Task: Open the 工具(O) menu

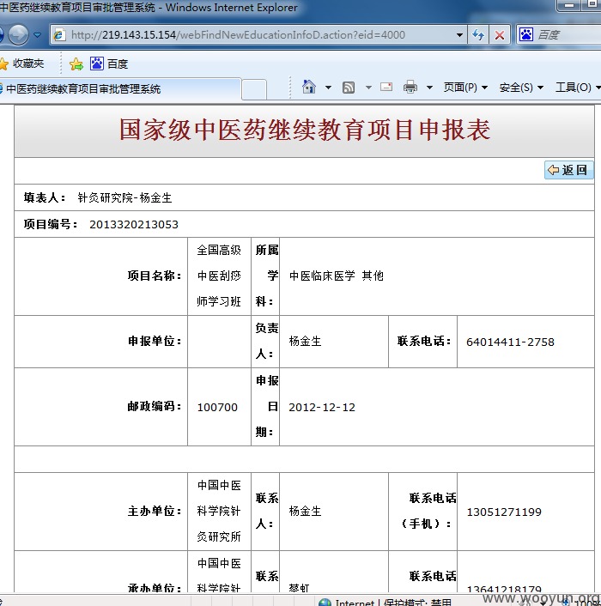Action: 578,88
